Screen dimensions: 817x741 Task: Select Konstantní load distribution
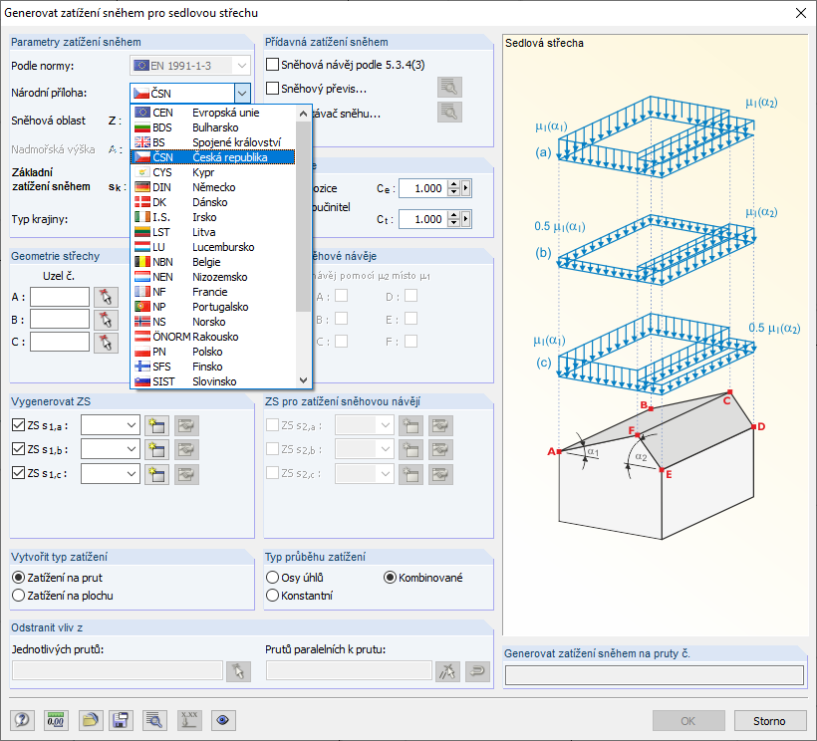coord(272,596)
